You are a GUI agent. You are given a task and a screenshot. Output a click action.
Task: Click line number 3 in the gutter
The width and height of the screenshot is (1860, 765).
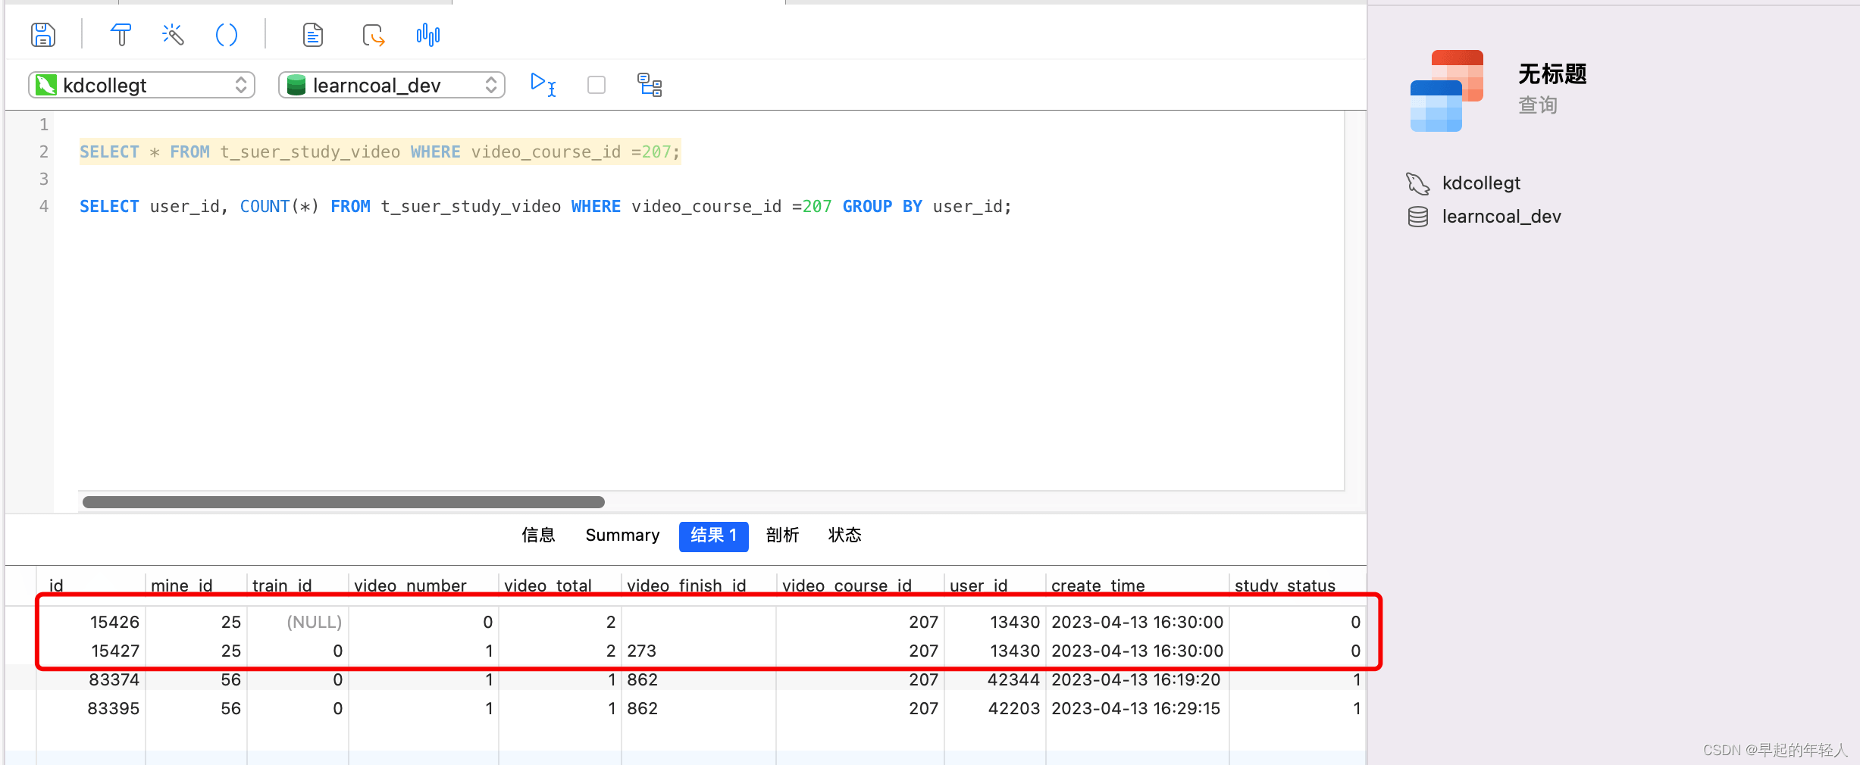coord(44,179)
